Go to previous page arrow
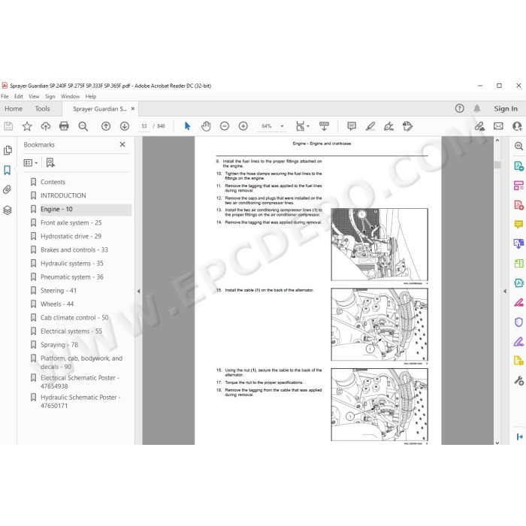 (106, 126)
